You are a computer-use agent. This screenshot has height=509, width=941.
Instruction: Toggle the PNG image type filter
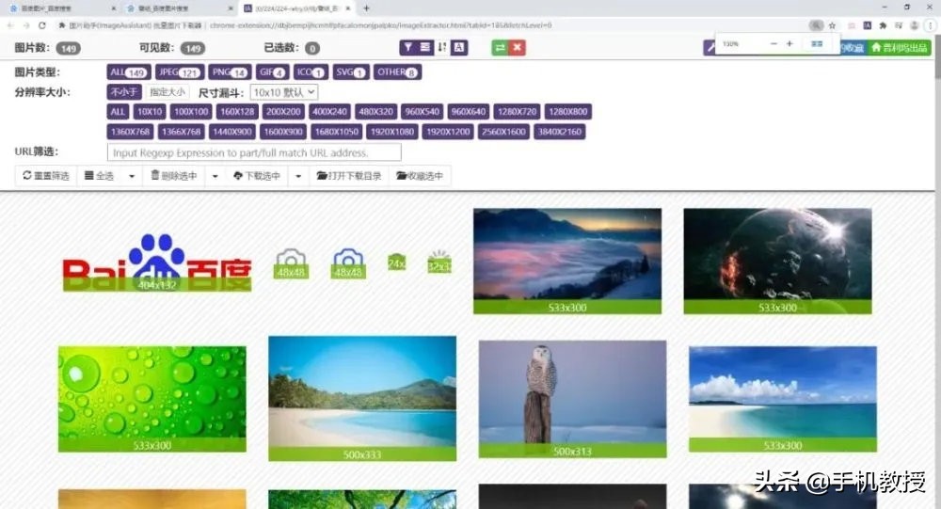229,72
